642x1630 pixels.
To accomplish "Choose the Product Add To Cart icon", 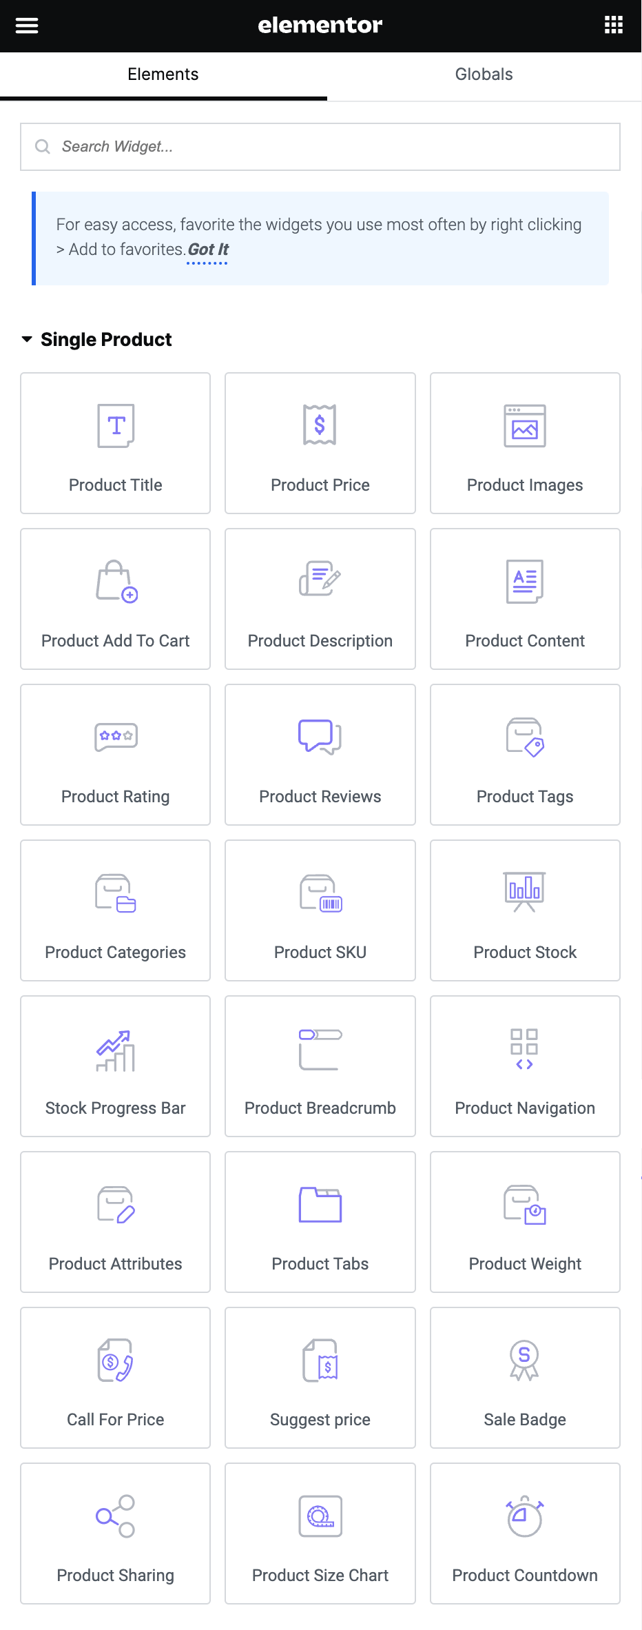I will pos(116,582).
